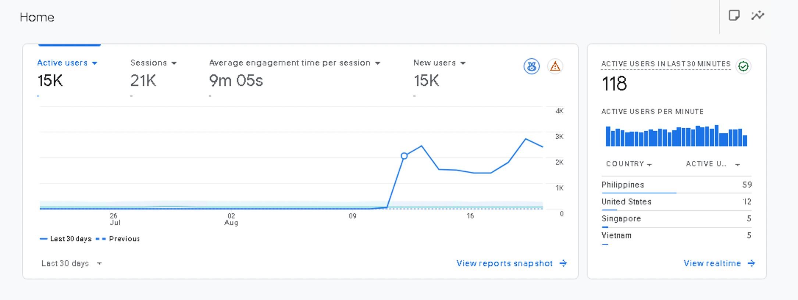Click the Philippines country row
The width and height of the screenshot is (798, 300).
(677, 185)
